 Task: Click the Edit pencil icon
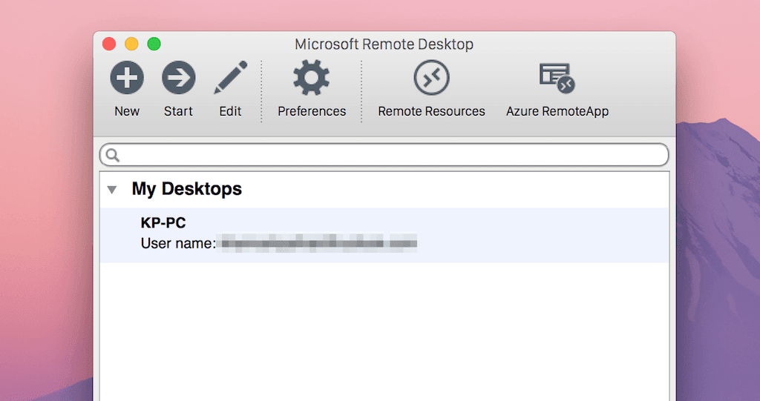tap(231, 78)
